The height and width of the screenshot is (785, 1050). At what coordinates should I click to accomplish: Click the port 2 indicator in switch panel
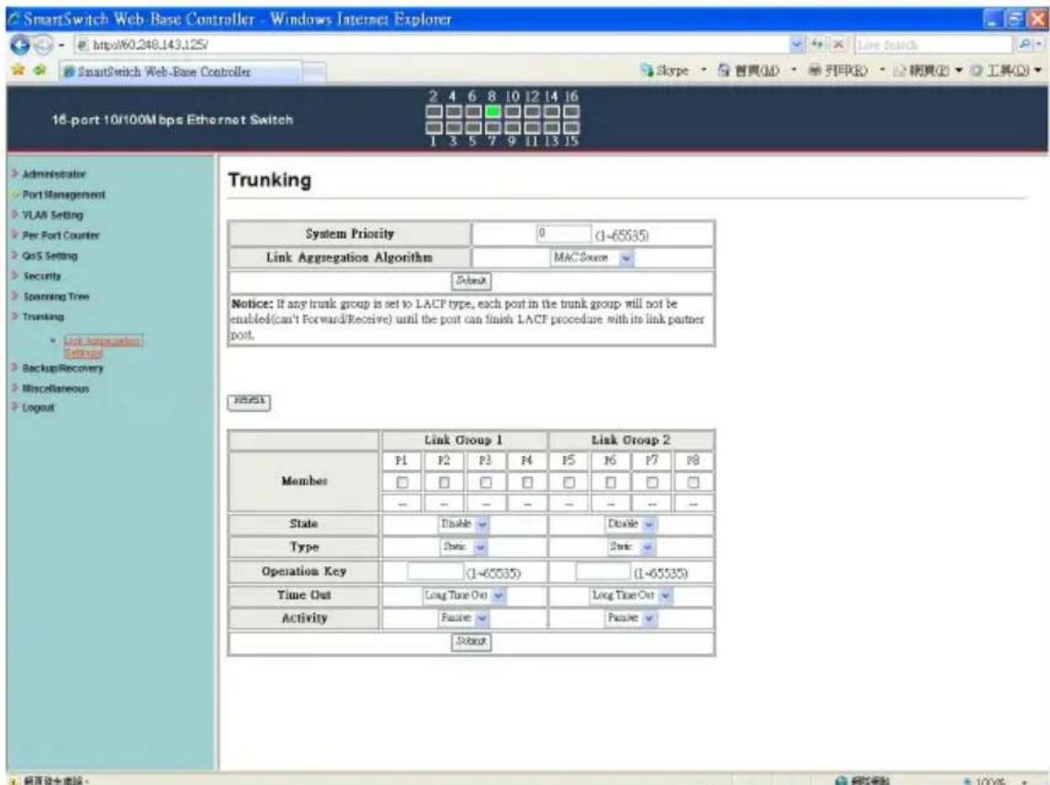click(x=434, y=111)
